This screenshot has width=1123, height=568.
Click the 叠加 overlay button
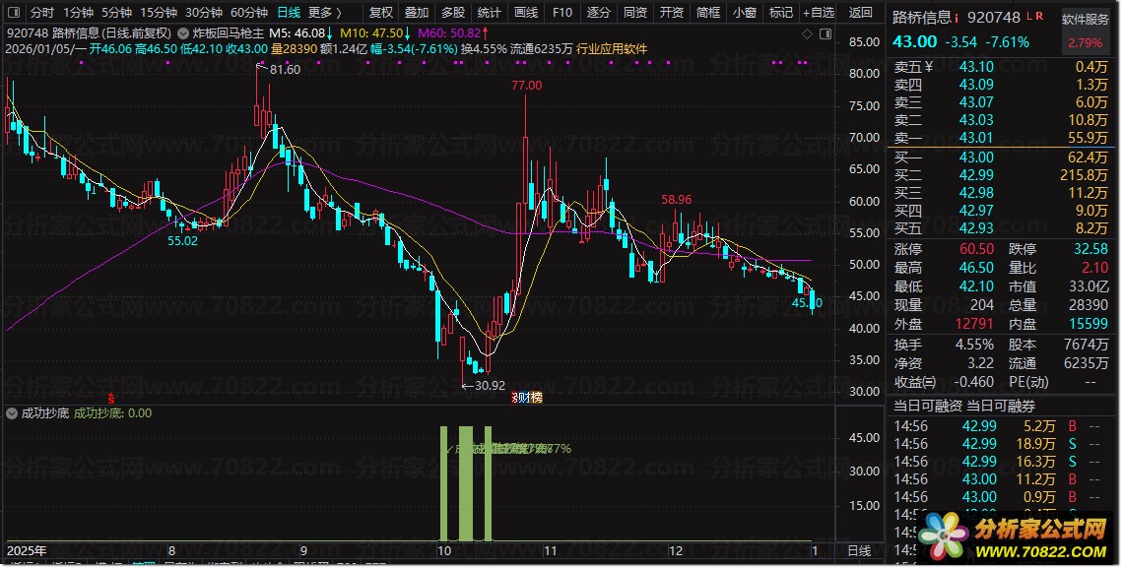pos(417,12)
